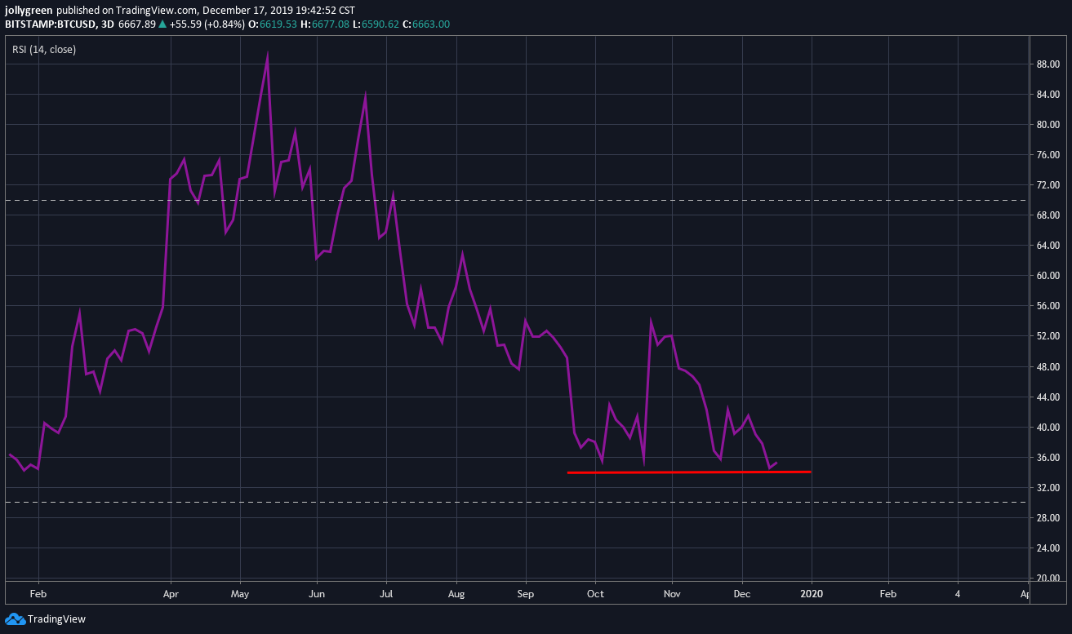Click the H:6677.08 high value
This screenshot has height=634, width=1072.
coord(326,24)
